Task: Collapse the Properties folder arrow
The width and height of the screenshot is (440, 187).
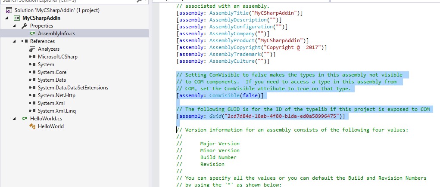Action: pos(14,26)
